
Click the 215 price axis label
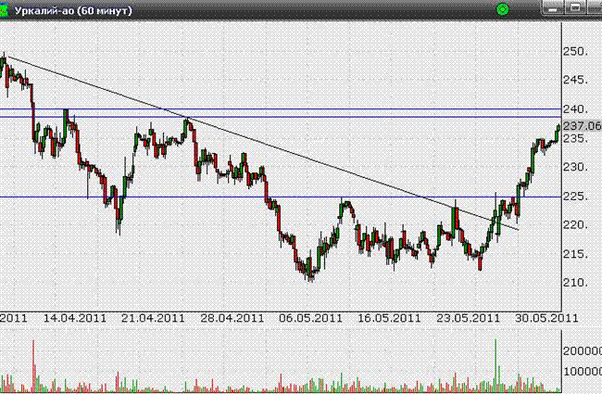[575, 254]
